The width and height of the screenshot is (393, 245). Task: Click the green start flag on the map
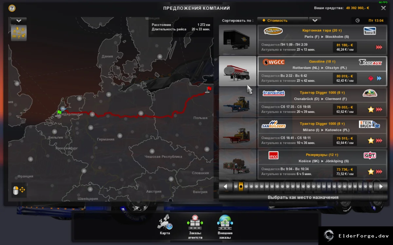tap(59, 113)
